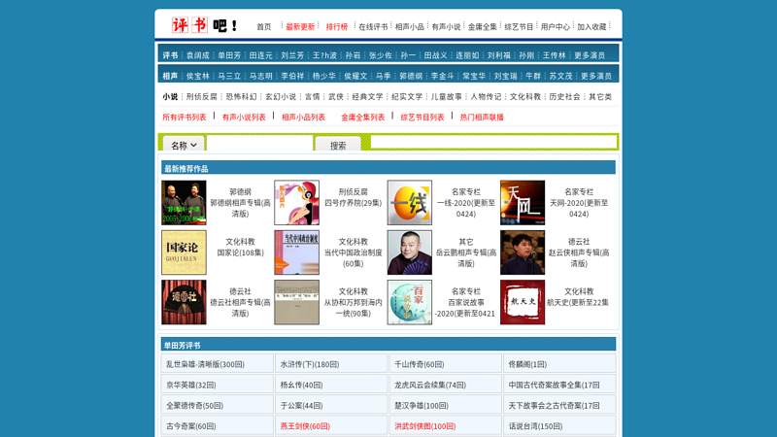
Task: Open 综艺节目 in top navigation
Action: tap(519, 27)
